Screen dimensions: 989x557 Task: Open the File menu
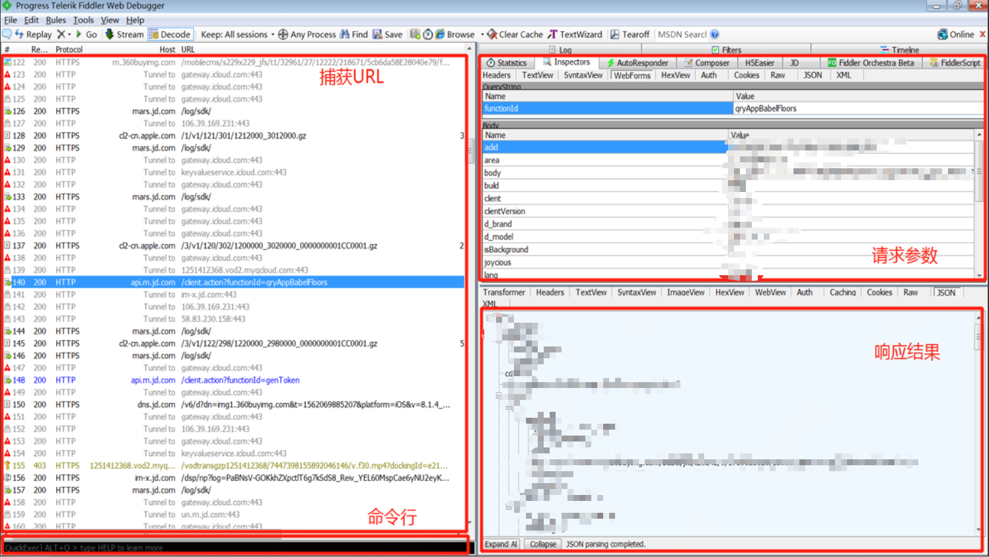[x=11, y=20]
